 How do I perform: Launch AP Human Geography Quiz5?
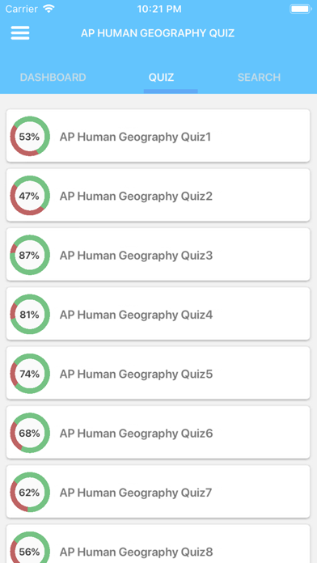[136, 375]
